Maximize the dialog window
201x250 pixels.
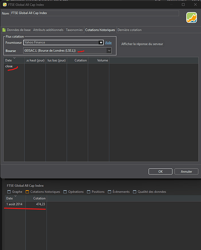point(183,4)
